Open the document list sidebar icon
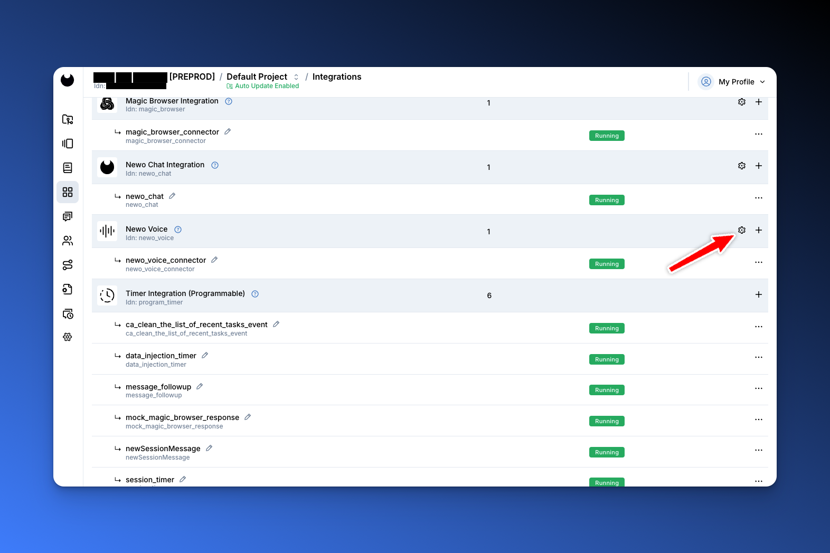Screen dimensions: 830x553 68,168
